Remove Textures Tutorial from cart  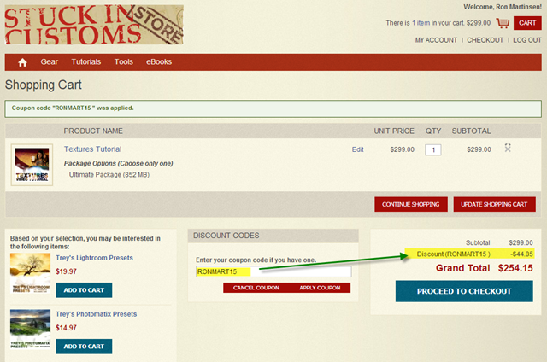coord(508,148)
